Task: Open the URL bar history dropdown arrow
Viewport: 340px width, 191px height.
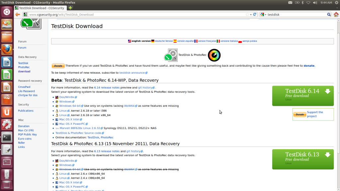Action: tap(251, 15)
